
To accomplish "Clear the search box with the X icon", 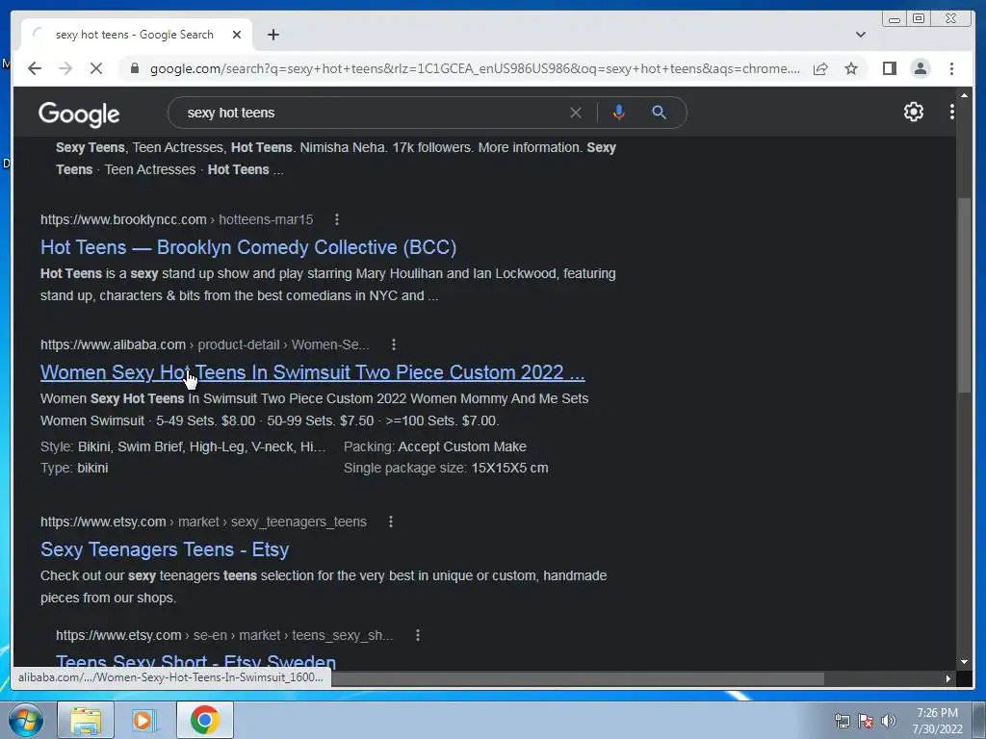I will 576,113.
